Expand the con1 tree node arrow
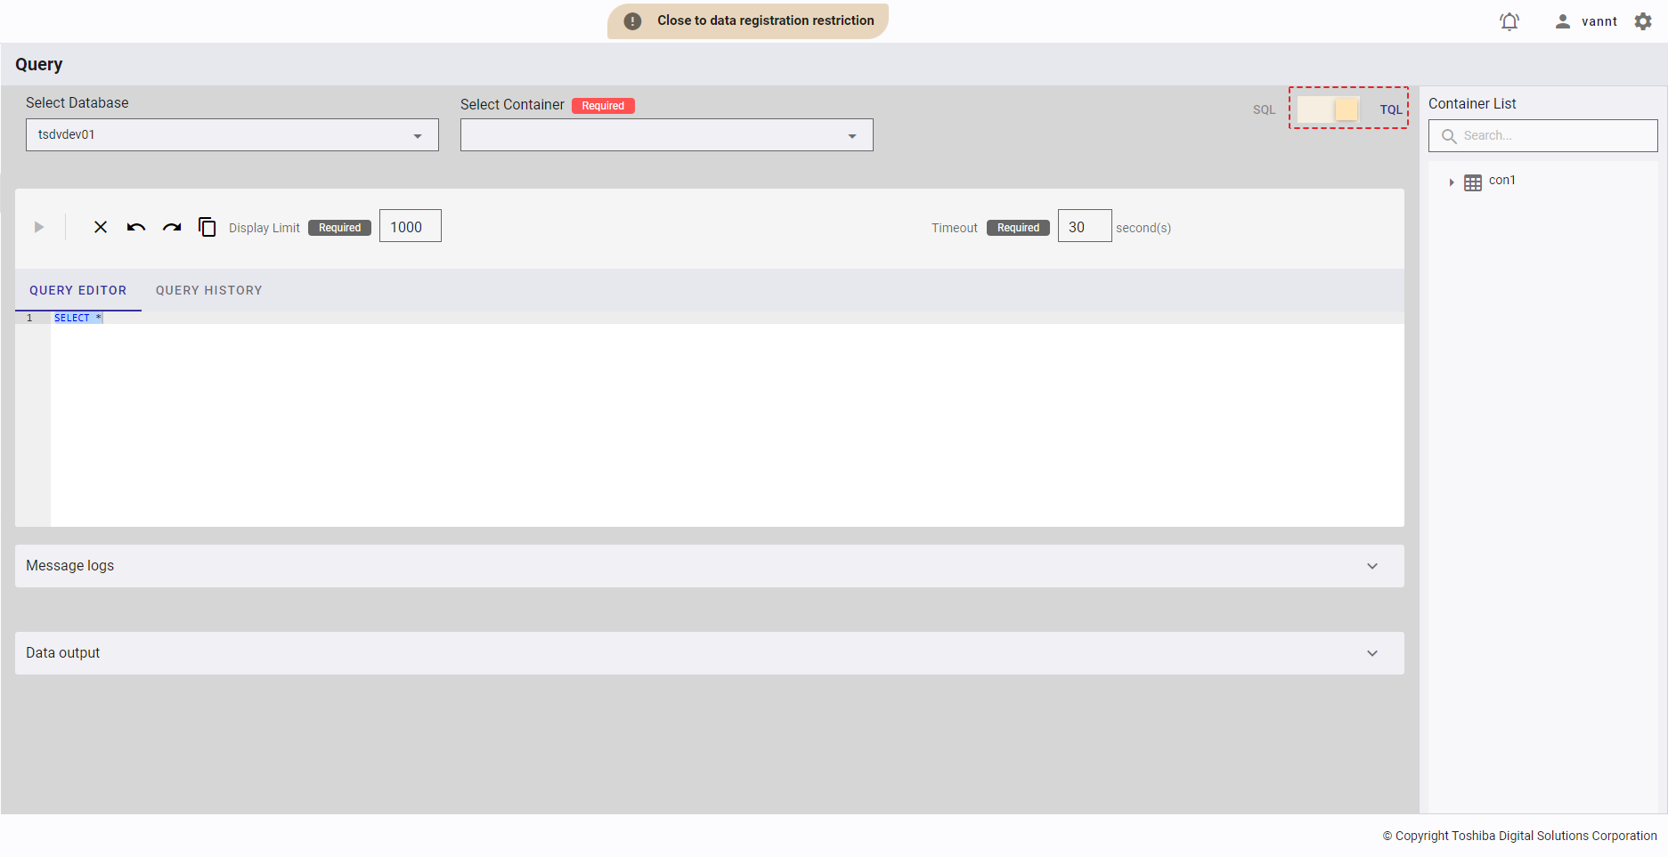 coord(1451,182)
